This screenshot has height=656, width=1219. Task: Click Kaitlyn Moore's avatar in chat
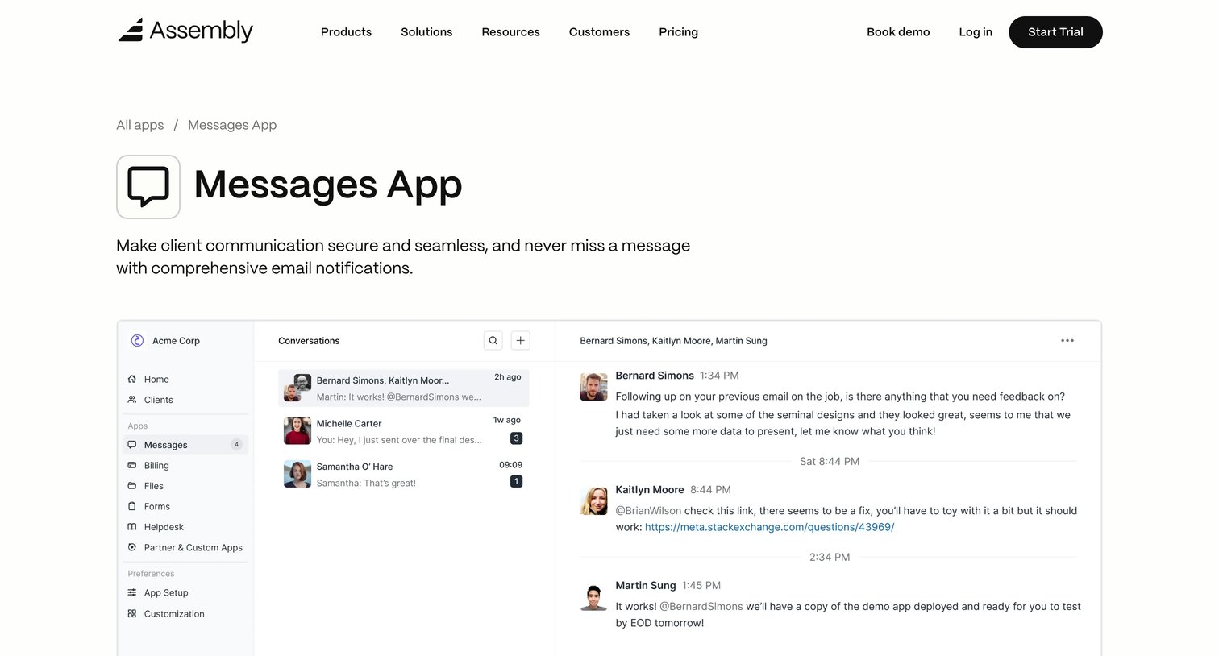[x=594, y=501]
